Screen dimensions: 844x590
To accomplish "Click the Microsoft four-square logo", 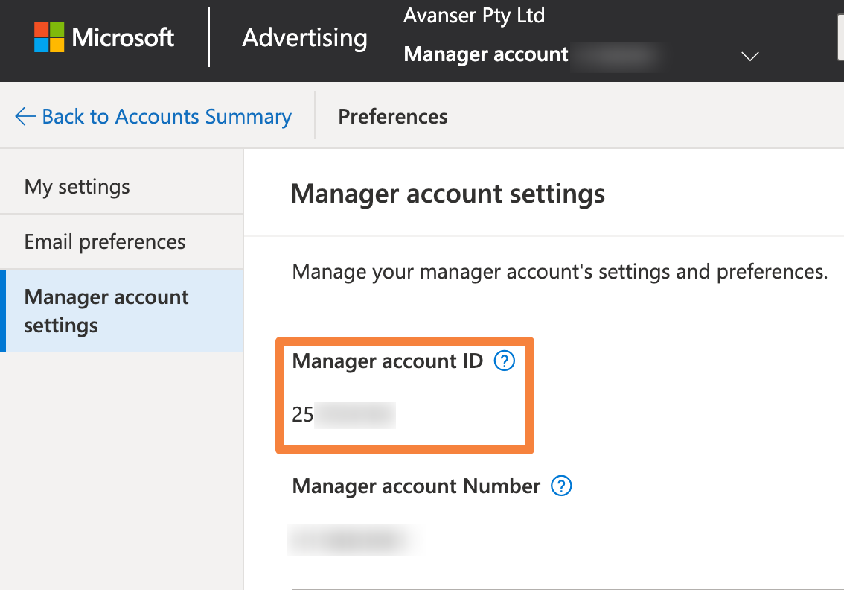I will pyautogui.click(x=50, y=37).
